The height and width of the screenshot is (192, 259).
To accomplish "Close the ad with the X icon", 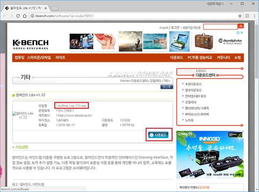I will pos(242,32).
